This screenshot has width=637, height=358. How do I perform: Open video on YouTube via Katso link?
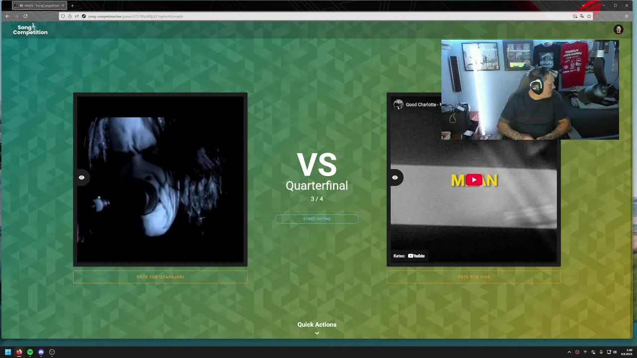pos(409,256)
